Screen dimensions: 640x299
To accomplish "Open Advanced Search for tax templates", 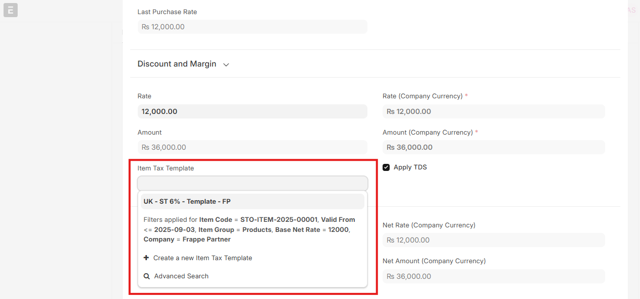I will [181, 276].
